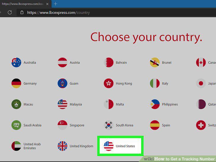Select the Italy country name
This screenshot has height=162, width=216.
point(165,83)
